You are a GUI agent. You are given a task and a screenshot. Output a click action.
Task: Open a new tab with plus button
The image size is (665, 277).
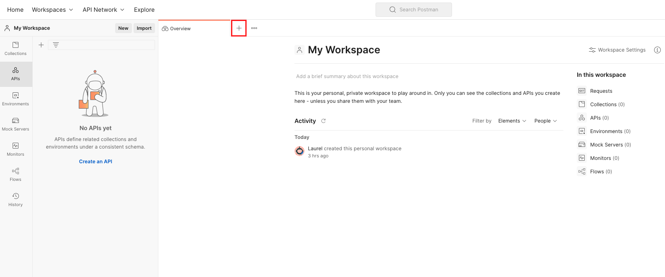[239, 28]
